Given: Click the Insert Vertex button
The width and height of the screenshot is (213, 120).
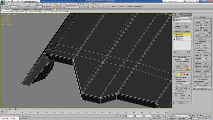Looking at the screenshot, I should tap(202, 20).
